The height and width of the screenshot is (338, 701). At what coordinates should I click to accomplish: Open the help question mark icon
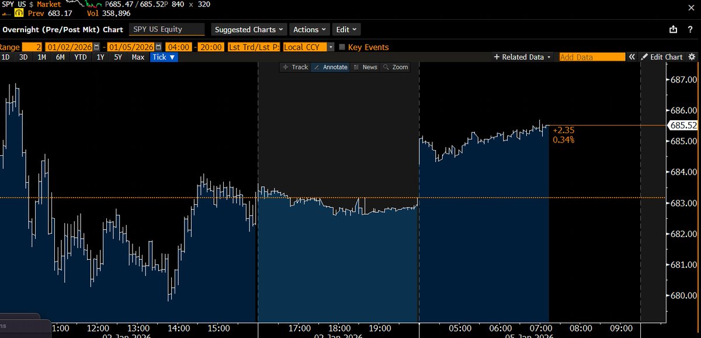(690, 29)
